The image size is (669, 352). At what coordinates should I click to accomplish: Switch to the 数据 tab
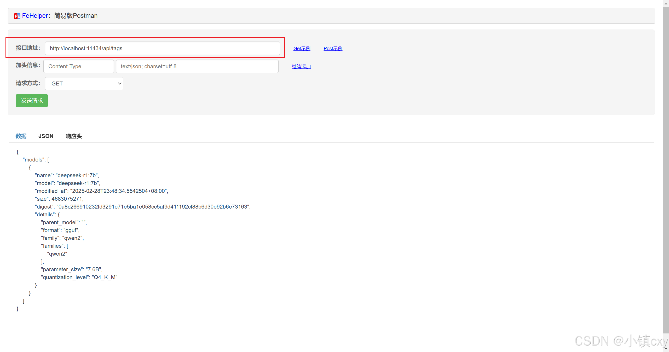tap(21, 136)
